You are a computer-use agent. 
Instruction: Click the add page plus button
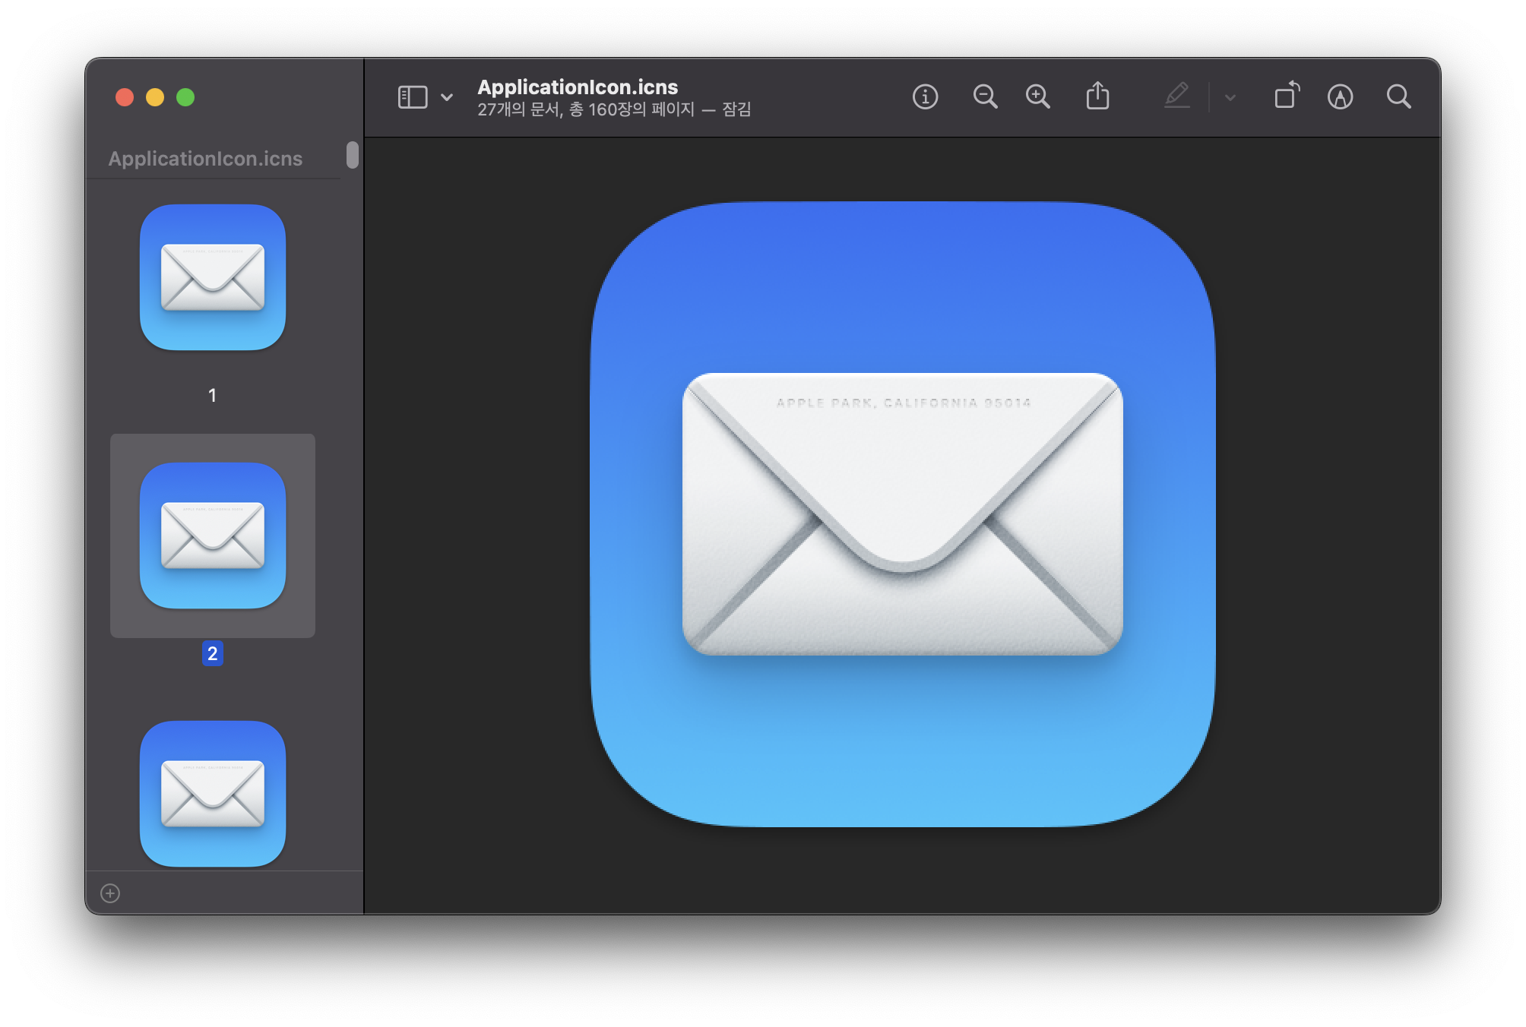pos(110,893)
